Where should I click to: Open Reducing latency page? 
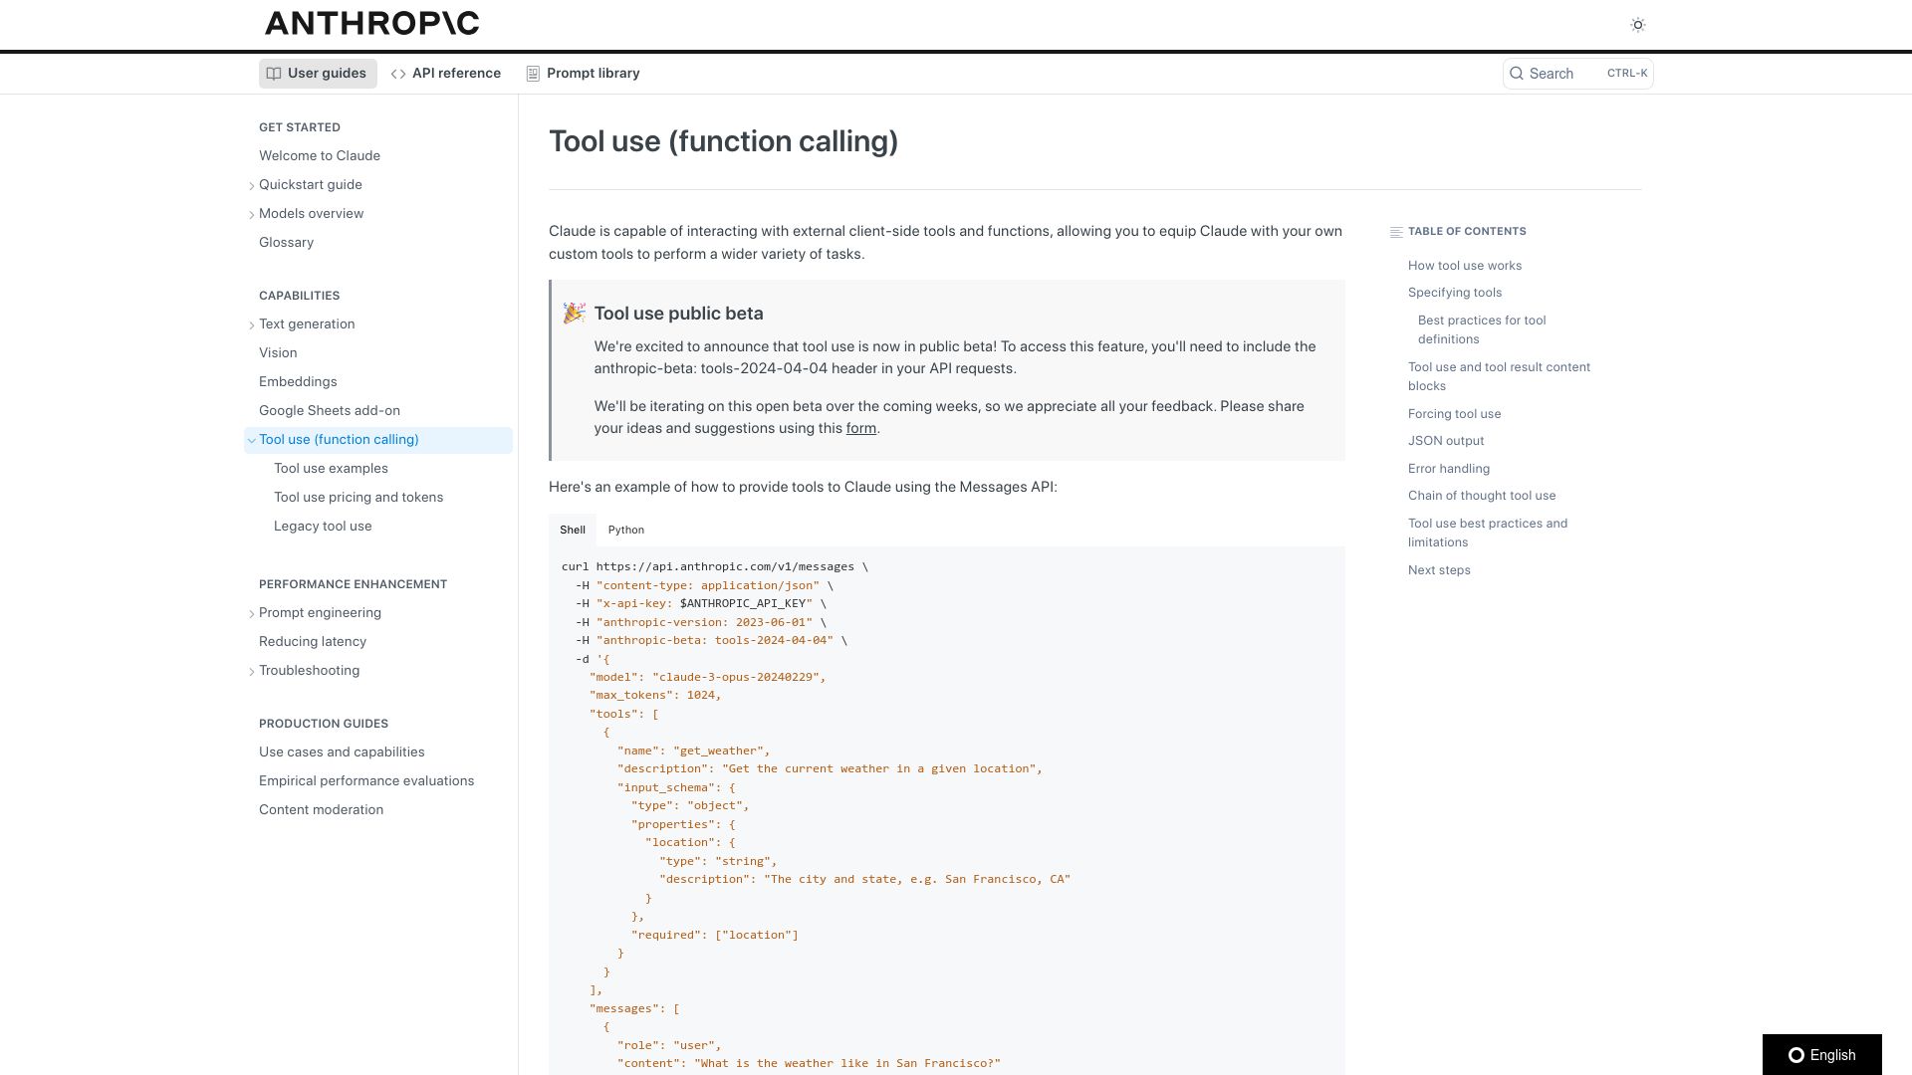[313, 642]
